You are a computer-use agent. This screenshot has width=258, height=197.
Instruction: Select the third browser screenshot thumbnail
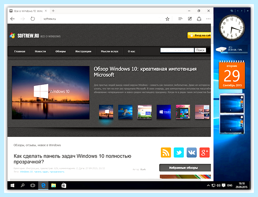pos(145,112)
